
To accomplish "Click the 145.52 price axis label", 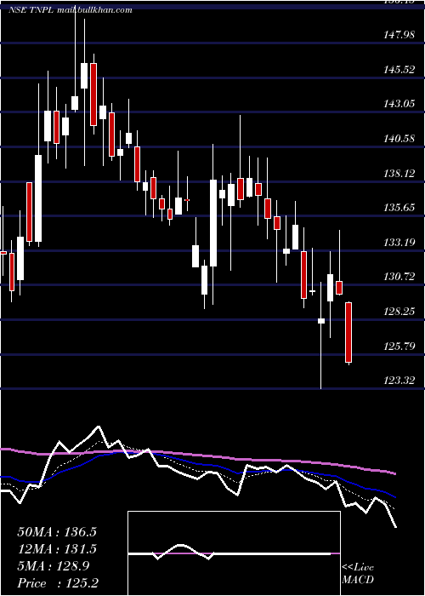I will [399, 70].
